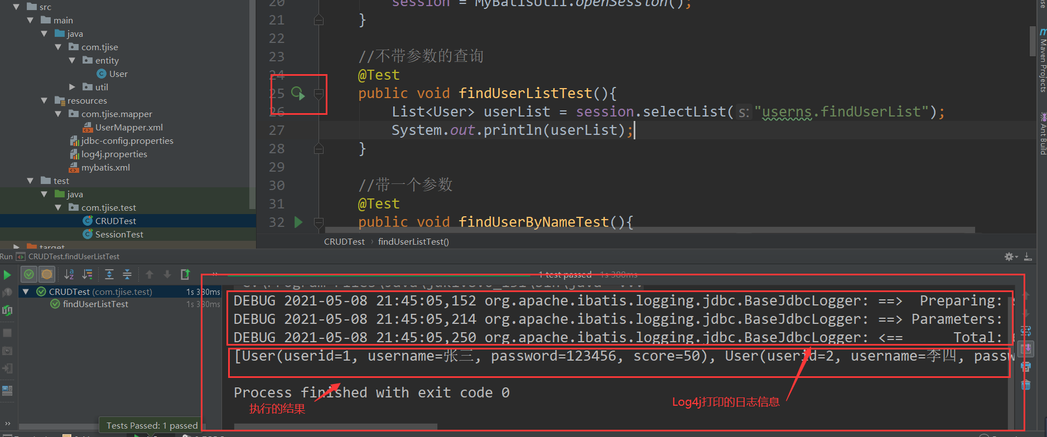The image size is (1047, 437).
Task: Sort tests alphabetically
Action: click(69, 274)
